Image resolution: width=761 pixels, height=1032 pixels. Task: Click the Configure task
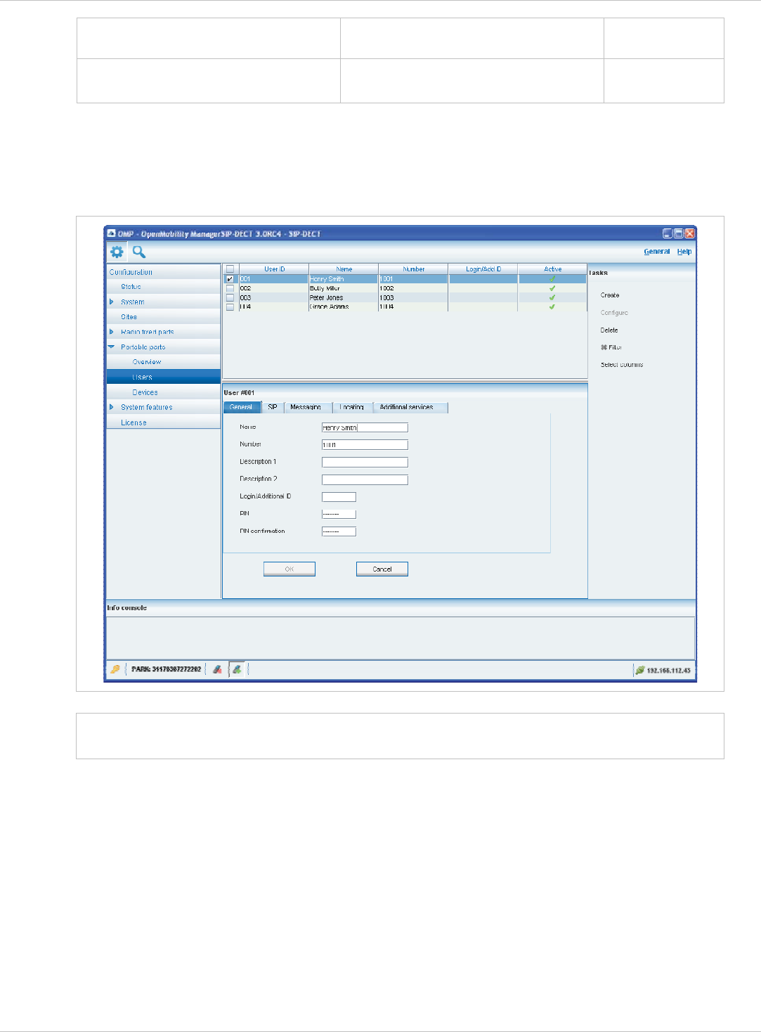(x=614, y=313)
